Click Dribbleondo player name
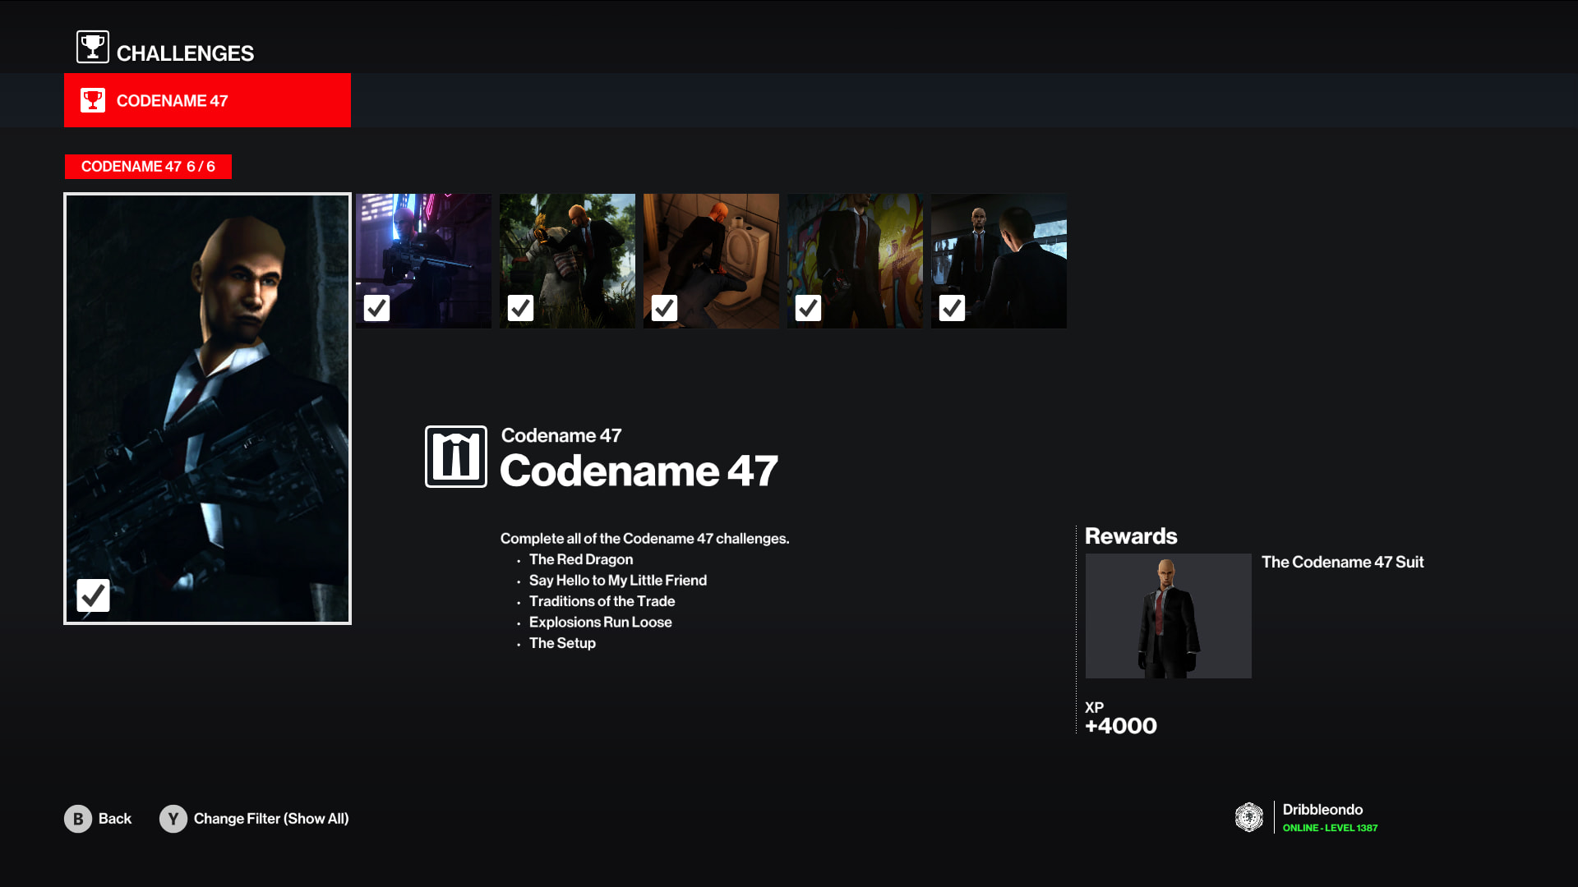The image size is (1578, 887). (x=1322, y=810)
